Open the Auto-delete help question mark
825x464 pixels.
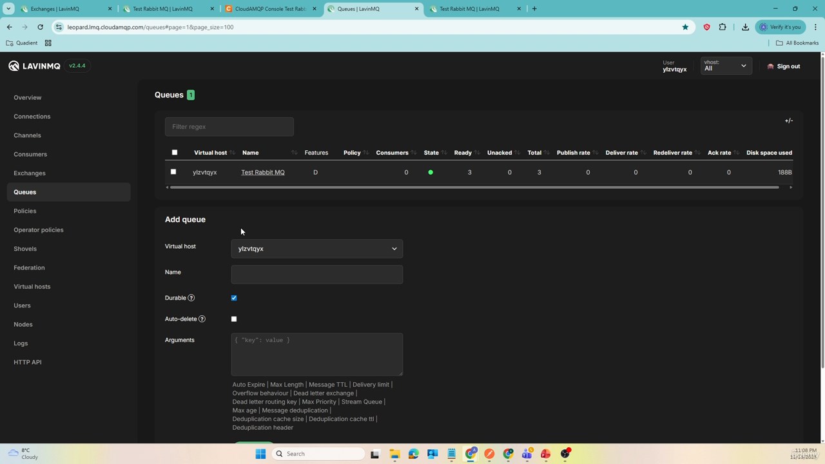coord(202,319)
